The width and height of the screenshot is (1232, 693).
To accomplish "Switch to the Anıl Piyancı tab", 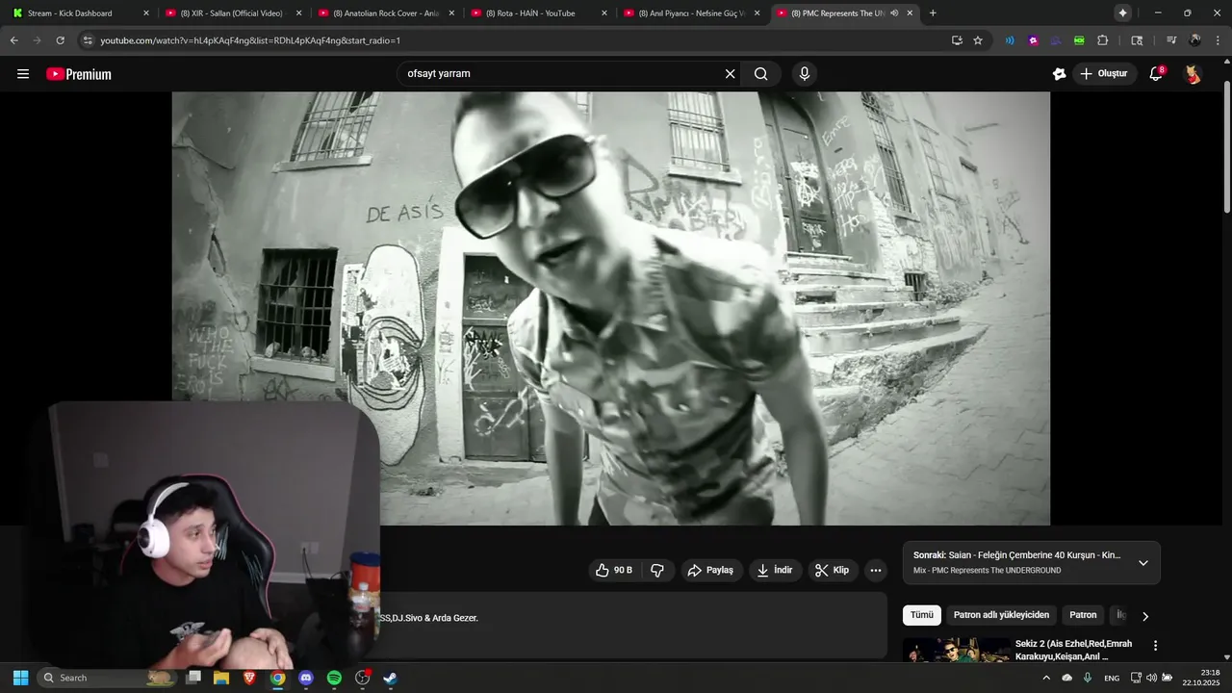I will tap(689, 13).
